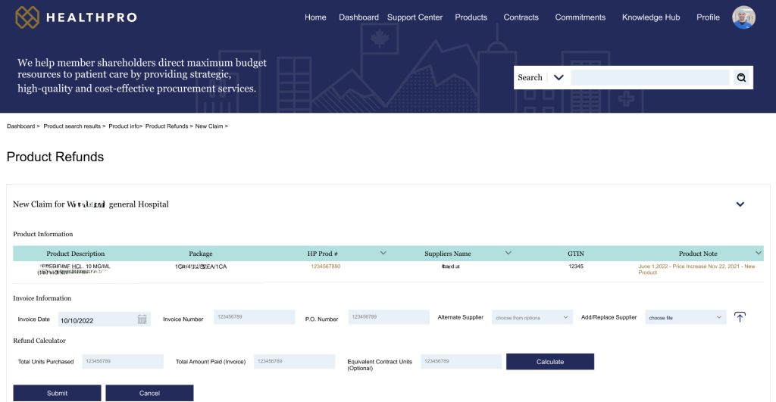Open the Contracts menu item
Screen dimensions: 776x402
[521, 17]
